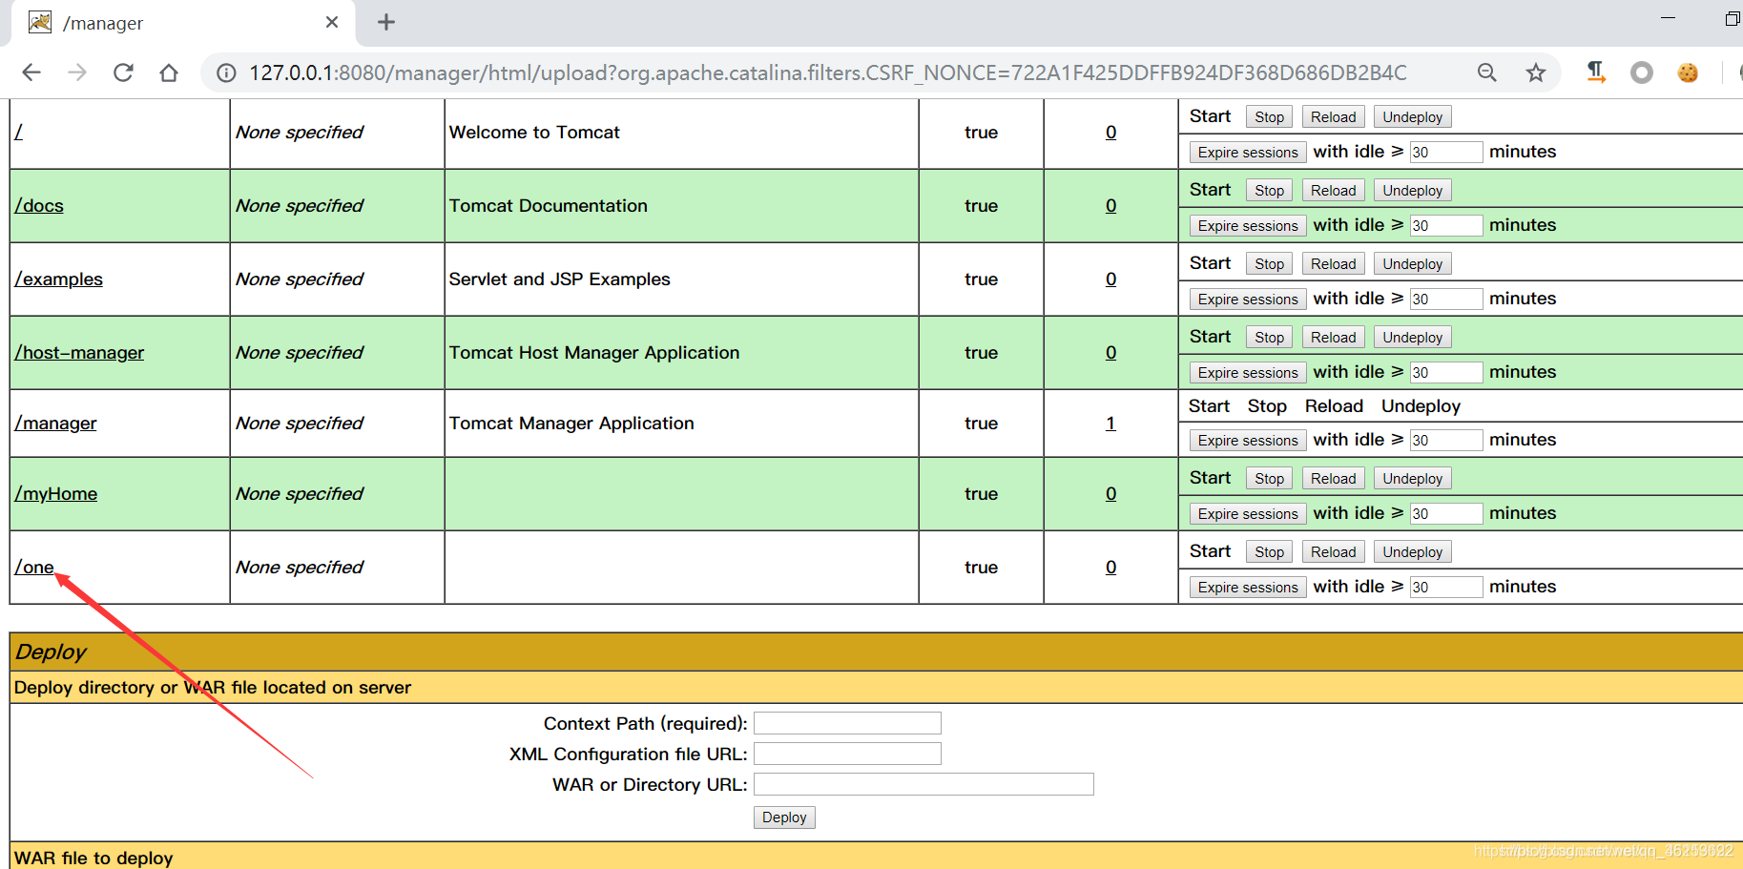View the 1 active session for /manager
The width and height of the screenshot is (1743, 869).
coord(1110,424)
